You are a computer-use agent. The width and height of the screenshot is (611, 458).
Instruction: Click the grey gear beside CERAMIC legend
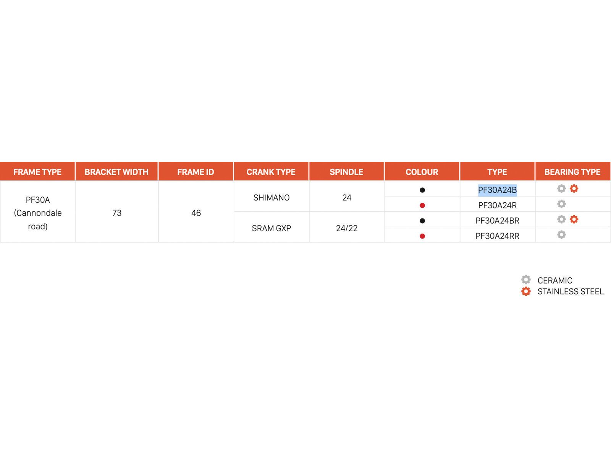[526, 280]
